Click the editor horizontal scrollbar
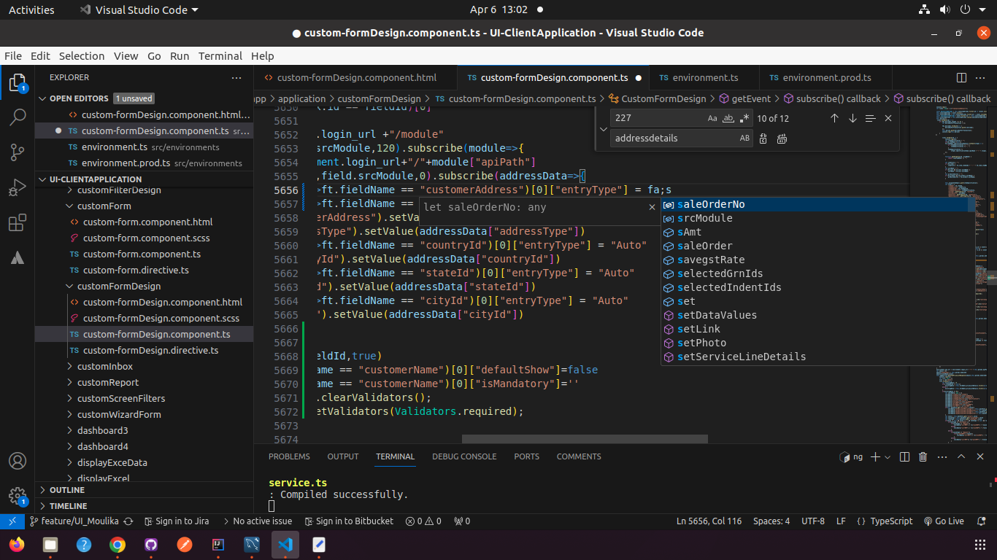Image resolution: width=997 pixels, height=560 pixels. (x=585, y=439)
